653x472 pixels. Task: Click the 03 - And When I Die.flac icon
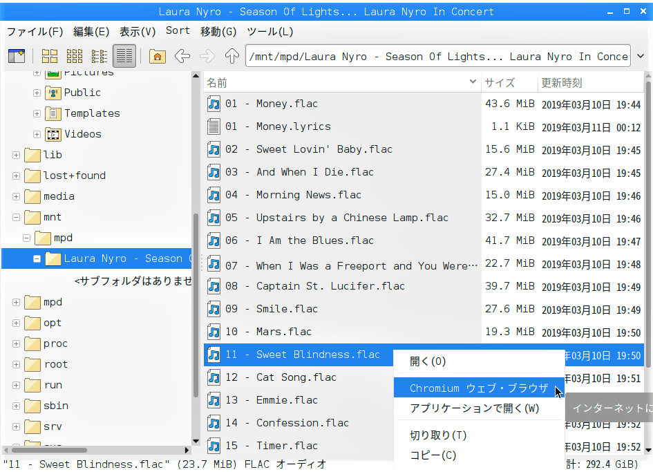click(x=214, y=172)
